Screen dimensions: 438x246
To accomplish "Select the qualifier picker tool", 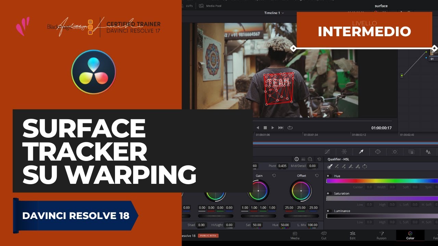I will click(x=330, y=167).
